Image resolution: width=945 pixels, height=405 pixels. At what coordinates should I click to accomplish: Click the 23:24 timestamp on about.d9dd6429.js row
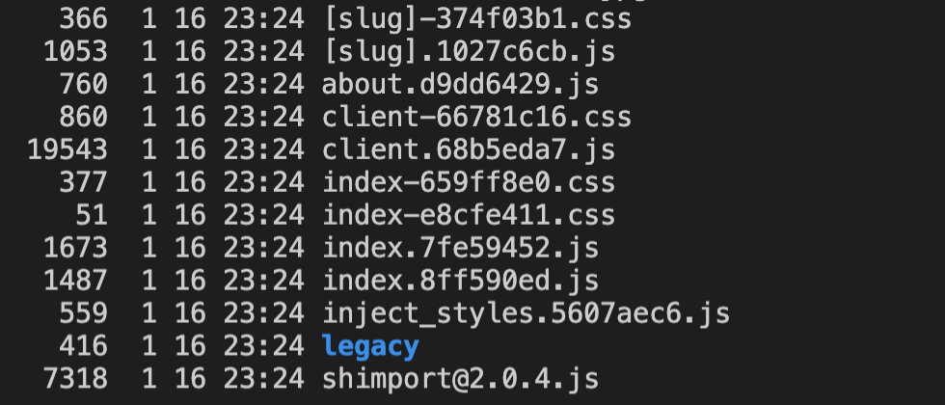(x=264, y=84)
